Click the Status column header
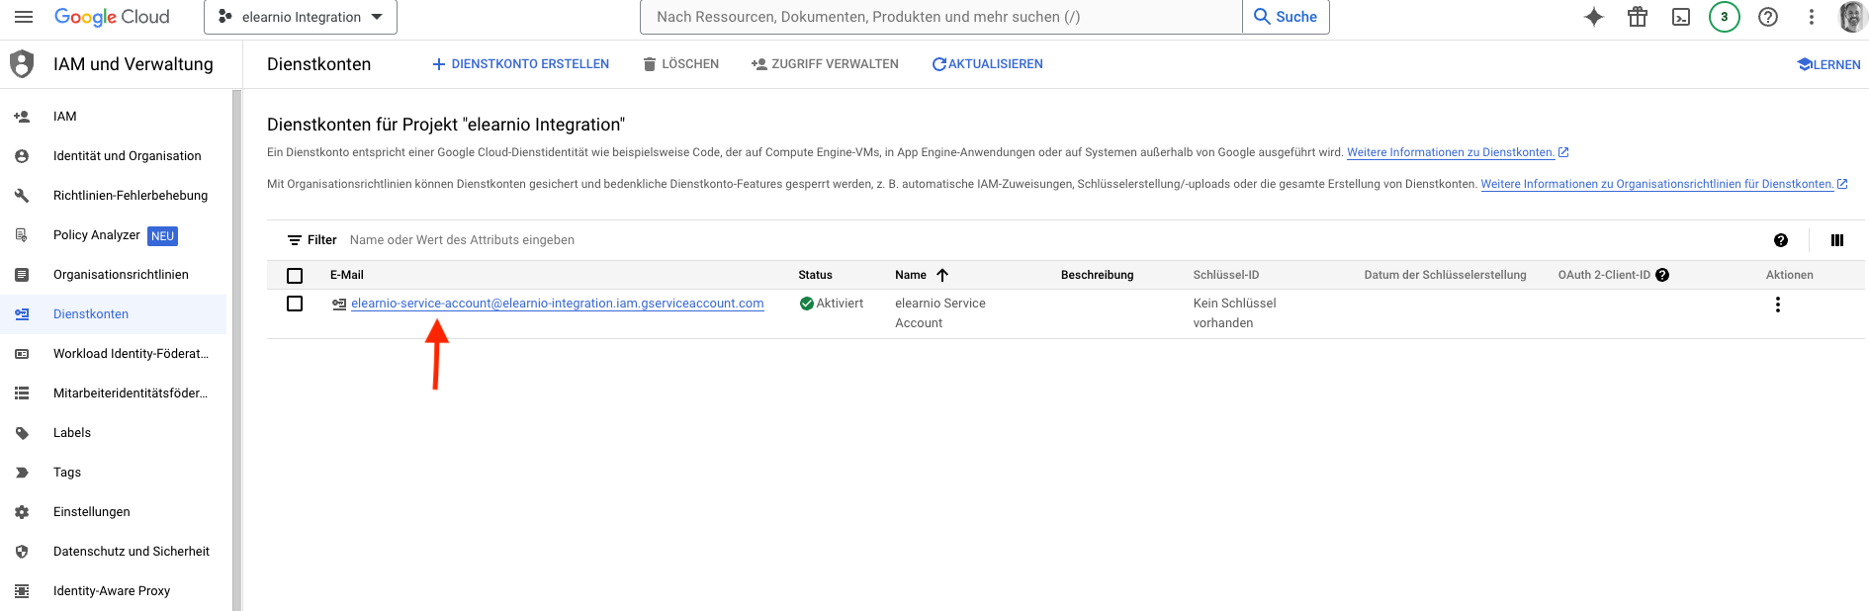Screen dimensions: 1869x611 coord(816,275)
